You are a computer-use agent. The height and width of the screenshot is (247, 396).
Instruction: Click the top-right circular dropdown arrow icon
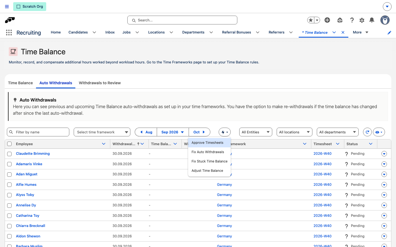(387, 6)
